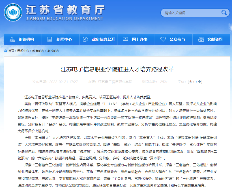Click JIANGSU EDUCATION DEPARTMENT subtitle
Image resolution: width=232 pixels, height=193 pixels.
pyautogui.click(x=65, y=19)
